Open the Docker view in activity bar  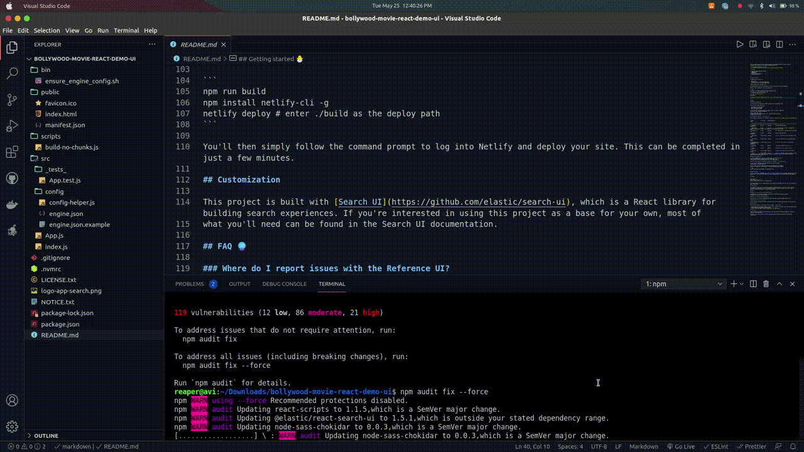point(12,205)
